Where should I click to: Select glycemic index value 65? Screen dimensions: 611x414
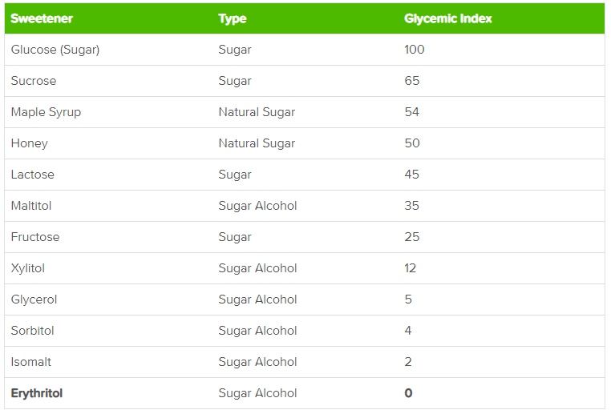(x=412, y=81)
